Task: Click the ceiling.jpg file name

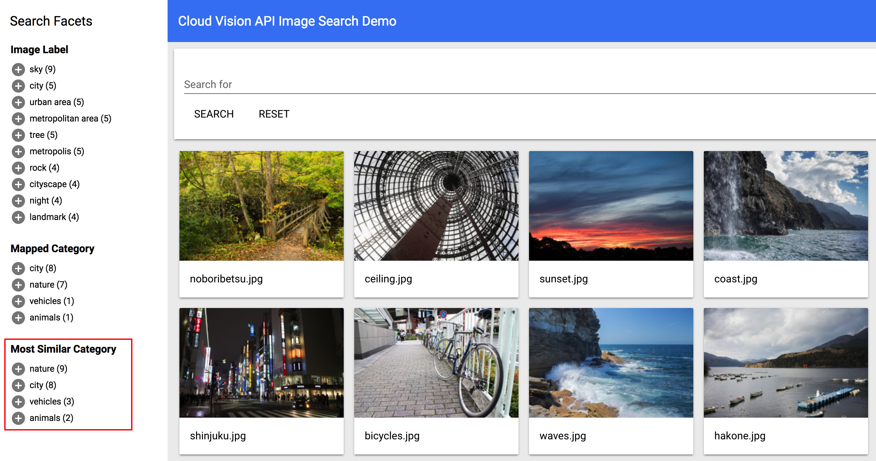Action: (388, 279)
